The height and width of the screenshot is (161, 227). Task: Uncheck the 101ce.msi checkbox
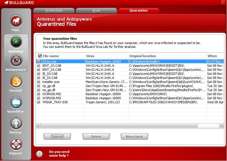(38, 61)
